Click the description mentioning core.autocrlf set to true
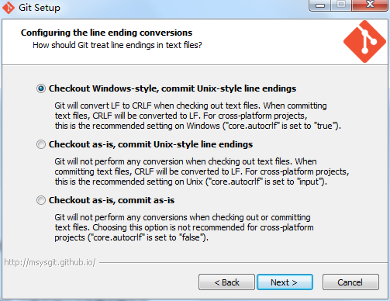The width and height of the screenshot is (390, 301). click(198, 116)
